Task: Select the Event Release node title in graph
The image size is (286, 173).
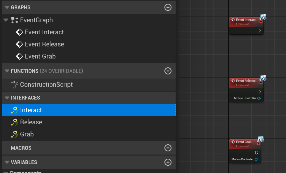Action: point(246,81)
